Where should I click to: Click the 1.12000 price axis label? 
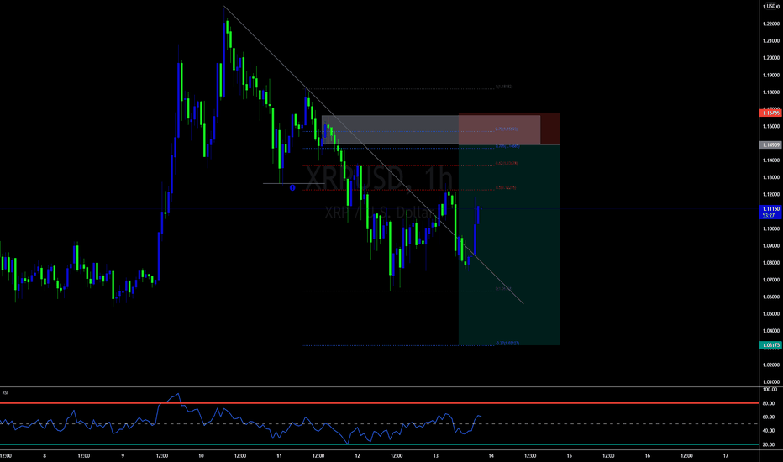point(771,195)
